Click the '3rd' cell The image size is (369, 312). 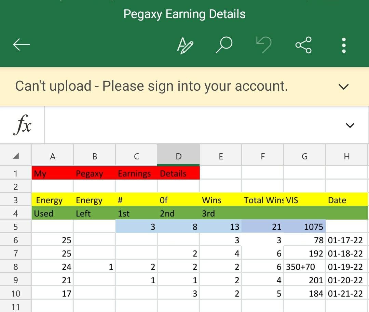221,213
